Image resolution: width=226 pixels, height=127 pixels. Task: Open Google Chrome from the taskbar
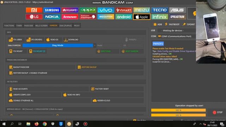point(45,124)
